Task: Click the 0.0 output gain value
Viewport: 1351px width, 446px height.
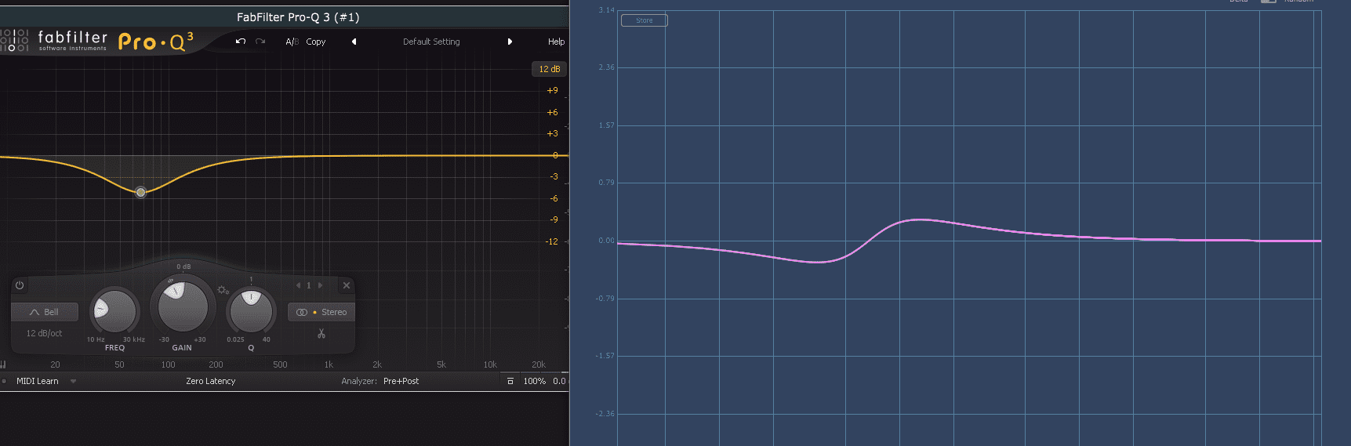Action: (559, 381)
